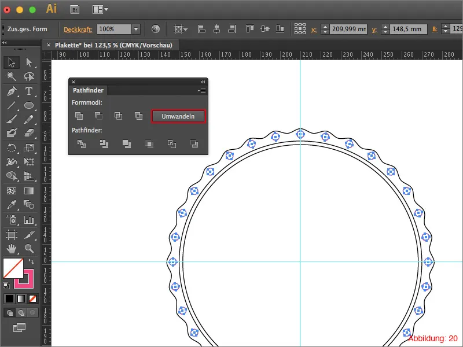This screenshot has width=463, height=347.
Task: Open the Deckkraft opacity panel link
Action: pos(78,29)
